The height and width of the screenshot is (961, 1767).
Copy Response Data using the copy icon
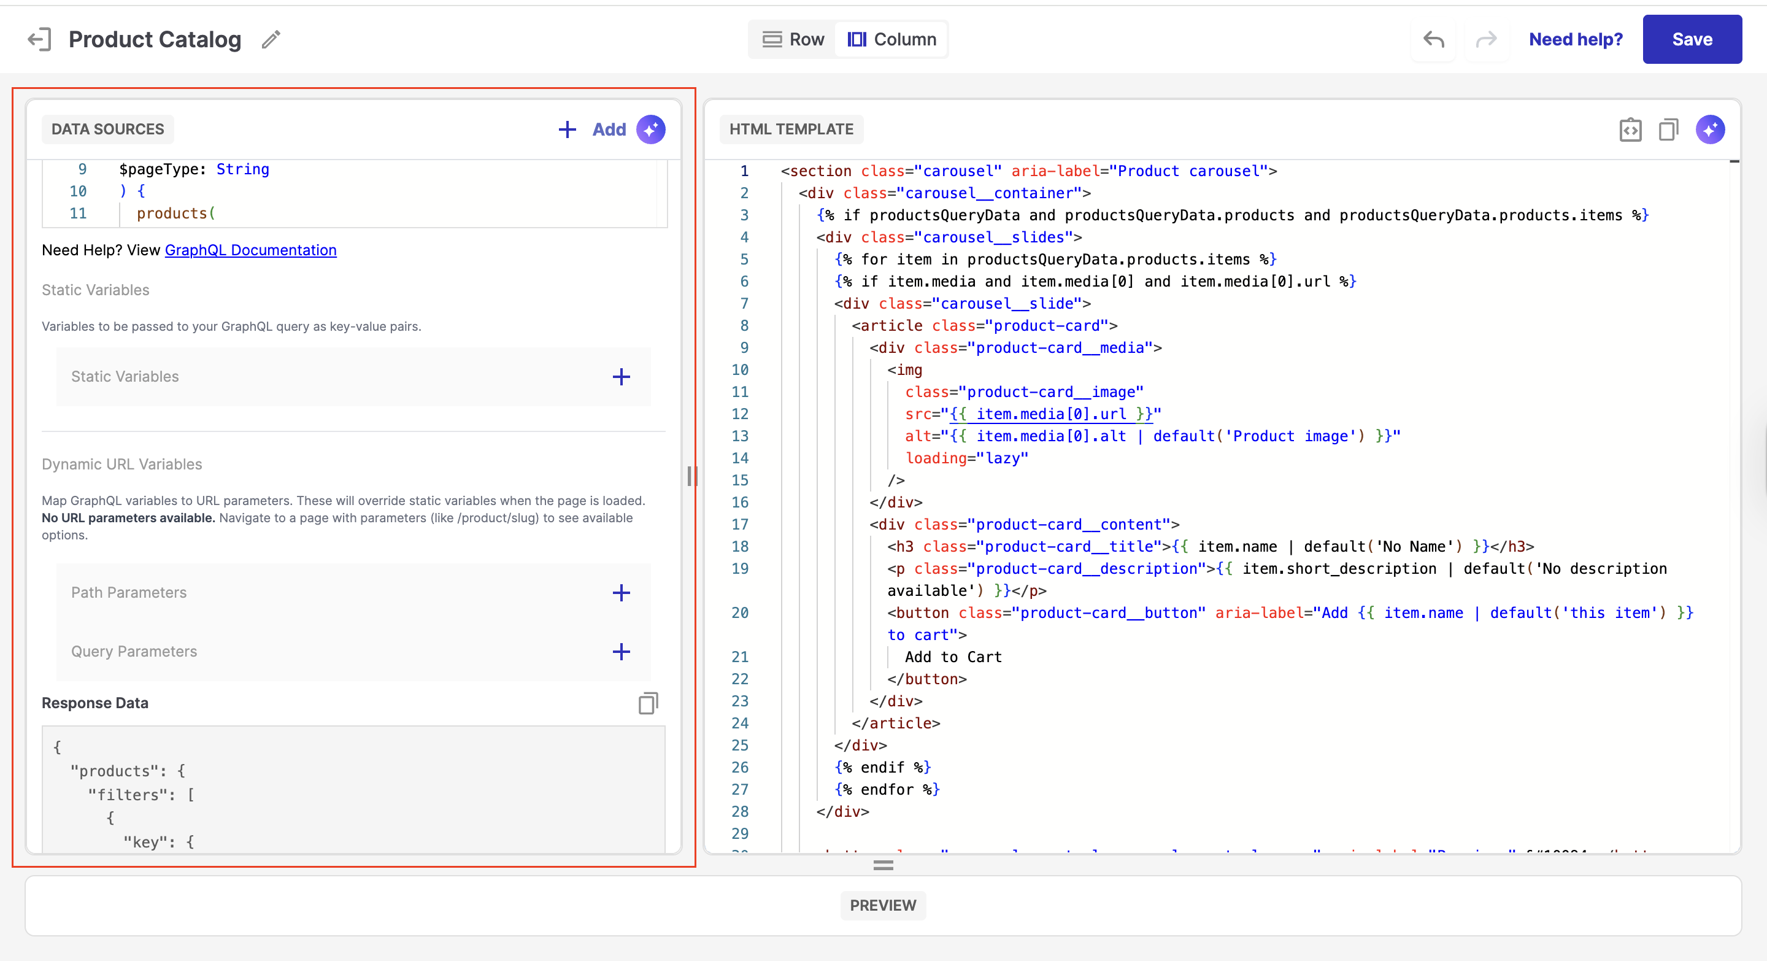tap(647, 703)
